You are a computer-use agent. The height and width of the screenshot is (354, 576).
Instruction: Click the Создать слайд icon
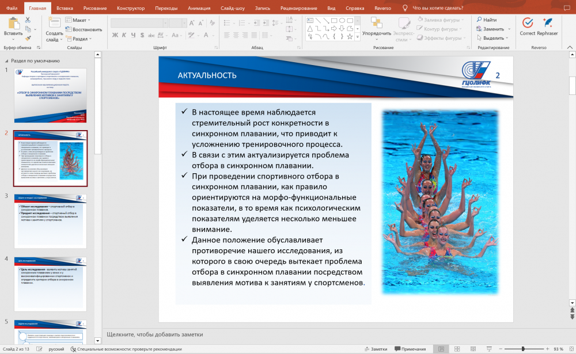[54, 24]
